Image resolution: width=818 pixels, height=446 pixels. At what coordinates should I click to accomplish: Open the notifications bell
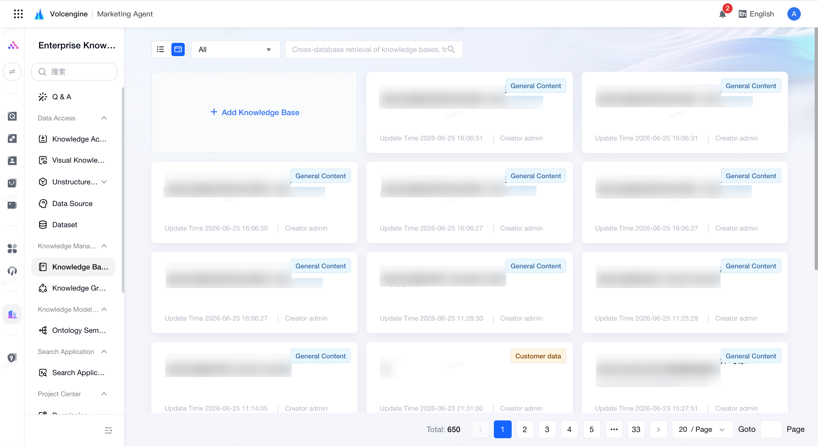pyautogui.click(x=722, y=14)
